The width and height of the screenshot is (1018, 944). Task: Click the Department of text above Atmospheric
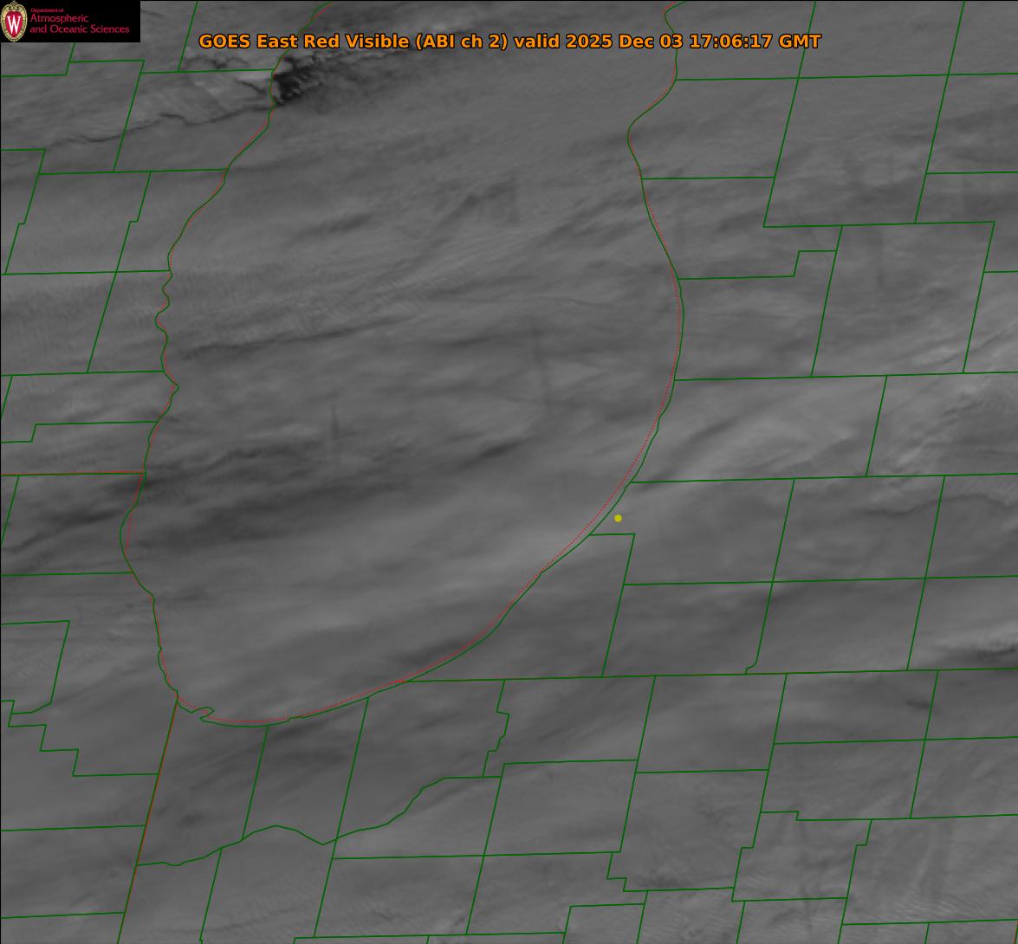click(x=47, y=10)
